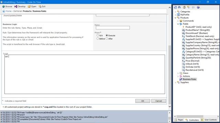The width and height of the screenshot is (220, 123).
Task: Click the main form vertical scrollbar thumb
Action: (169, 74)
